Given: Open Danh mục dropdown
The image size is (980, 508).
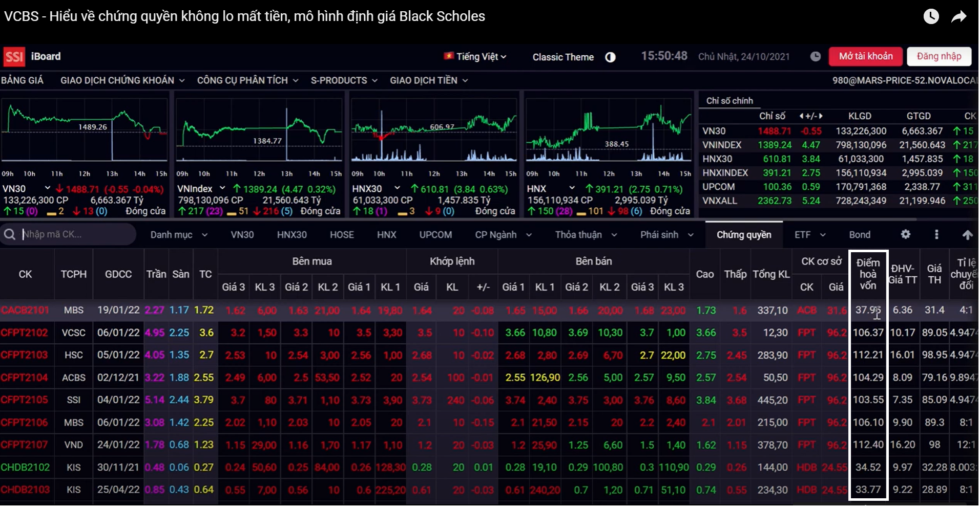Looking at the screenshot, I should point(179,235).
